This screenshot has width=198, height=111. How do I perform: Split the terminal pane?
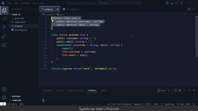point(175,90)
